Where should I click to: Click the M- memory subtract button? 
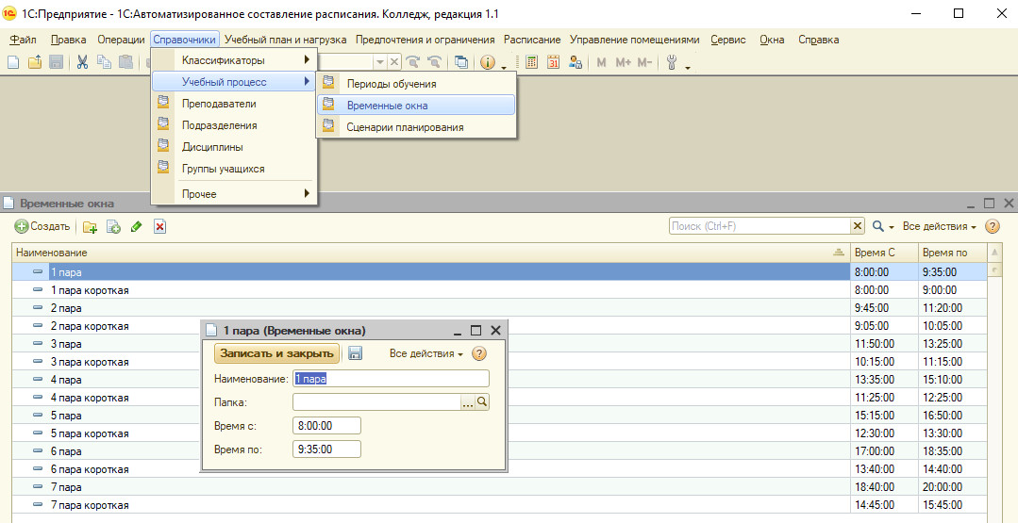tap(644, 62)
